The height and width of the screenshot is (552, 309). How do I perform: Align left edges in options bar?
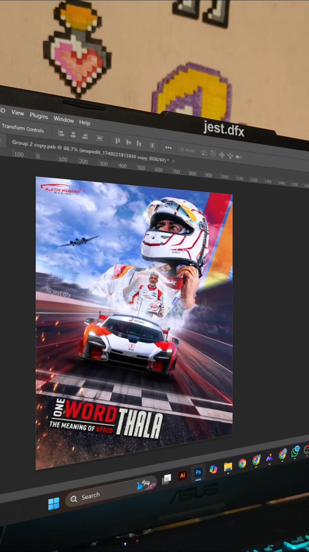(61, 134)
